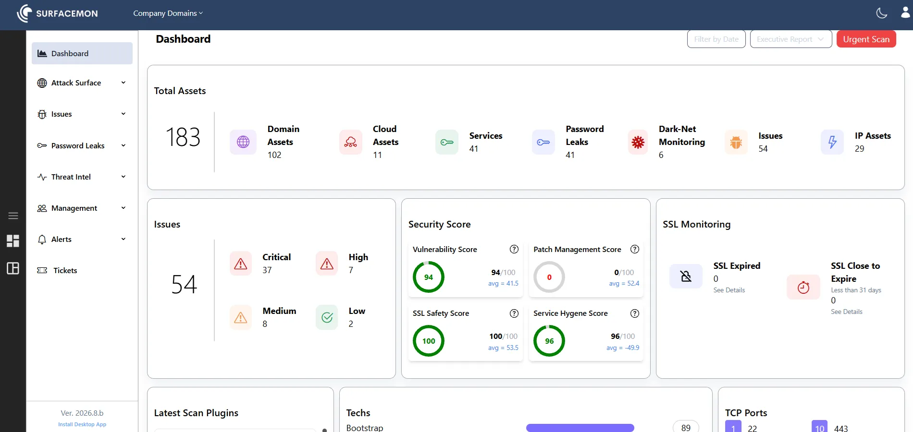Click the Install Desktop App link
913x432 pixels.
pos(82,424)
